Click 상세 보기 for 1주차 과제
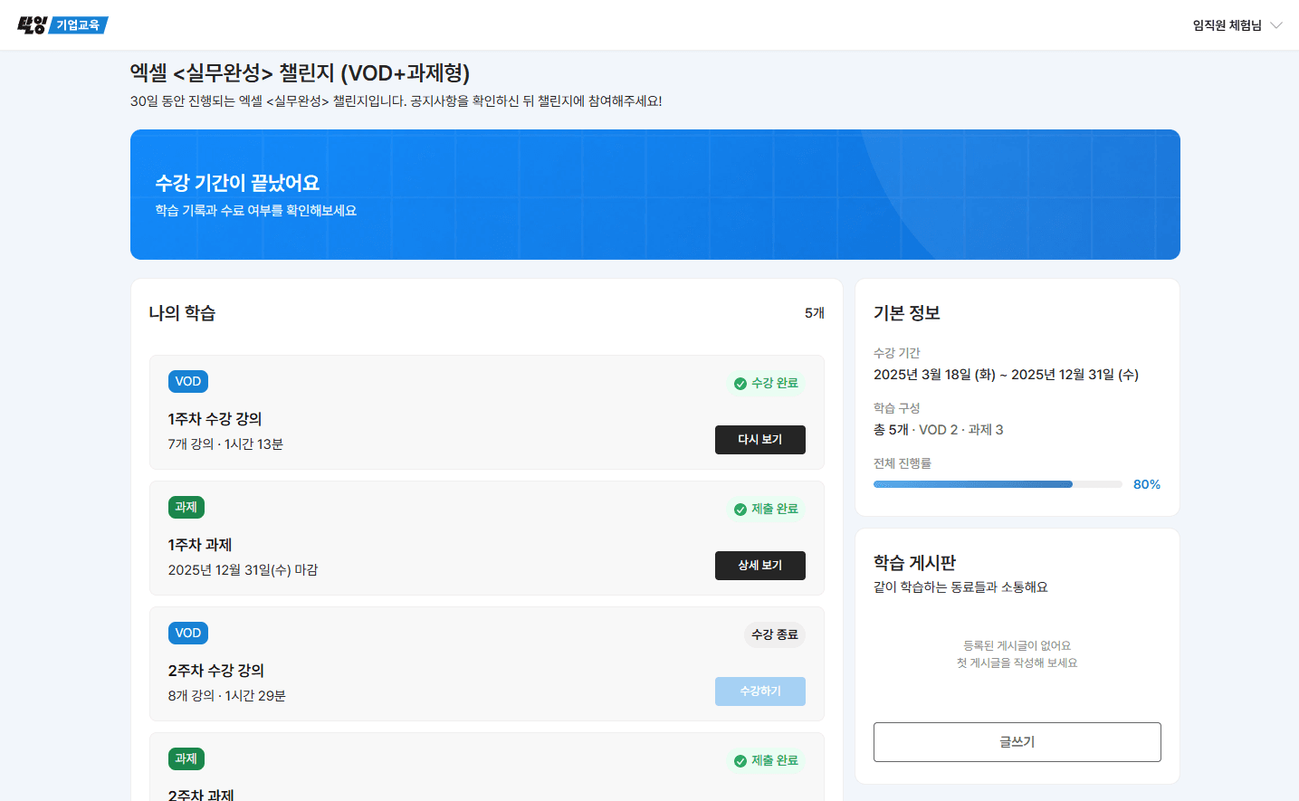 coord(760,566)
